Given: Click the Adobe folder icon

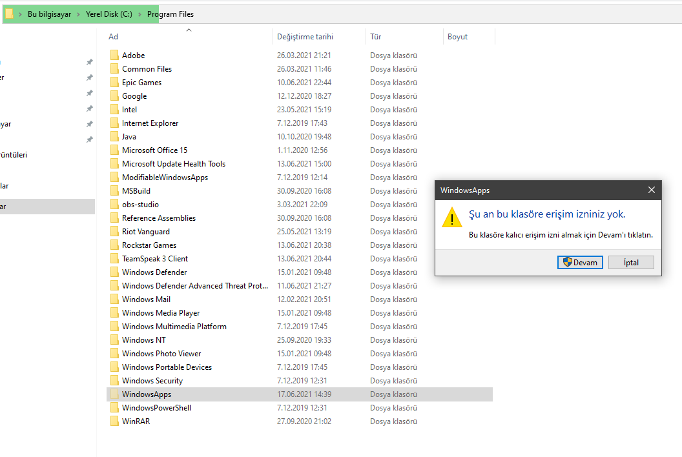Looking at the screenshot, I should pos(114,56).
